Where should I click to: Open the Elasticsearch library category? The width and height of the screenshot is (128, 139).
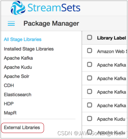tap(18, 95)
